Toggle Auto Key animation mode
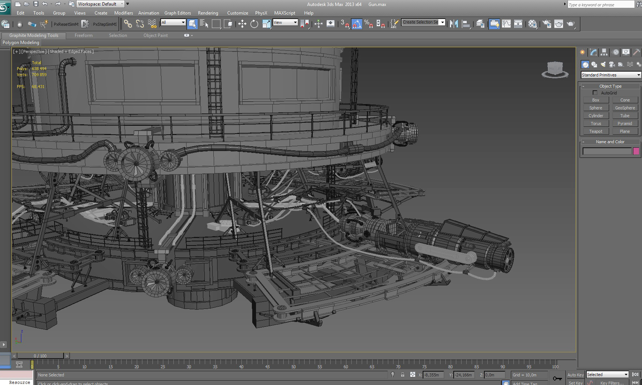Image resolution: width=642 pixels, height=385 pixels. click(x=575, y=375)
